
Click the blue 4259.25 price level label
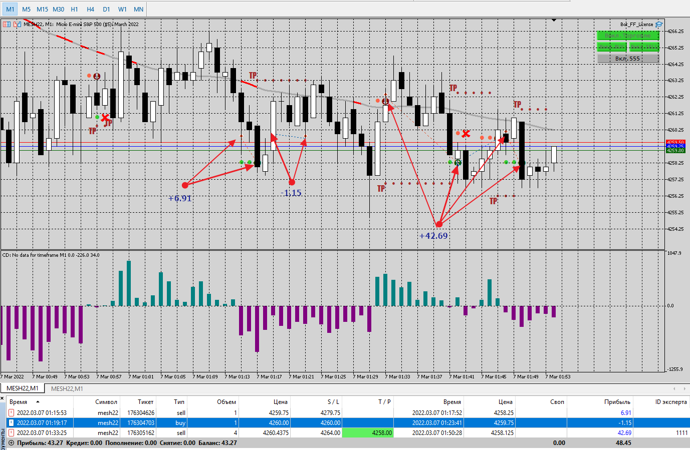tap(675, 147)
